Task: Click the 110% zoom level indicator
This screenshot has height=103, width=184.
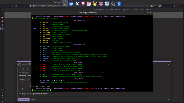Action: pyautogui.click(x=156, y=6)
